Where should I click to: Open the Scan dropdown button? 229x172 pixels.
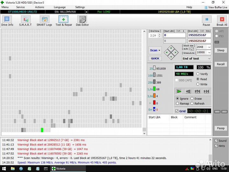(x=155, y=50)
